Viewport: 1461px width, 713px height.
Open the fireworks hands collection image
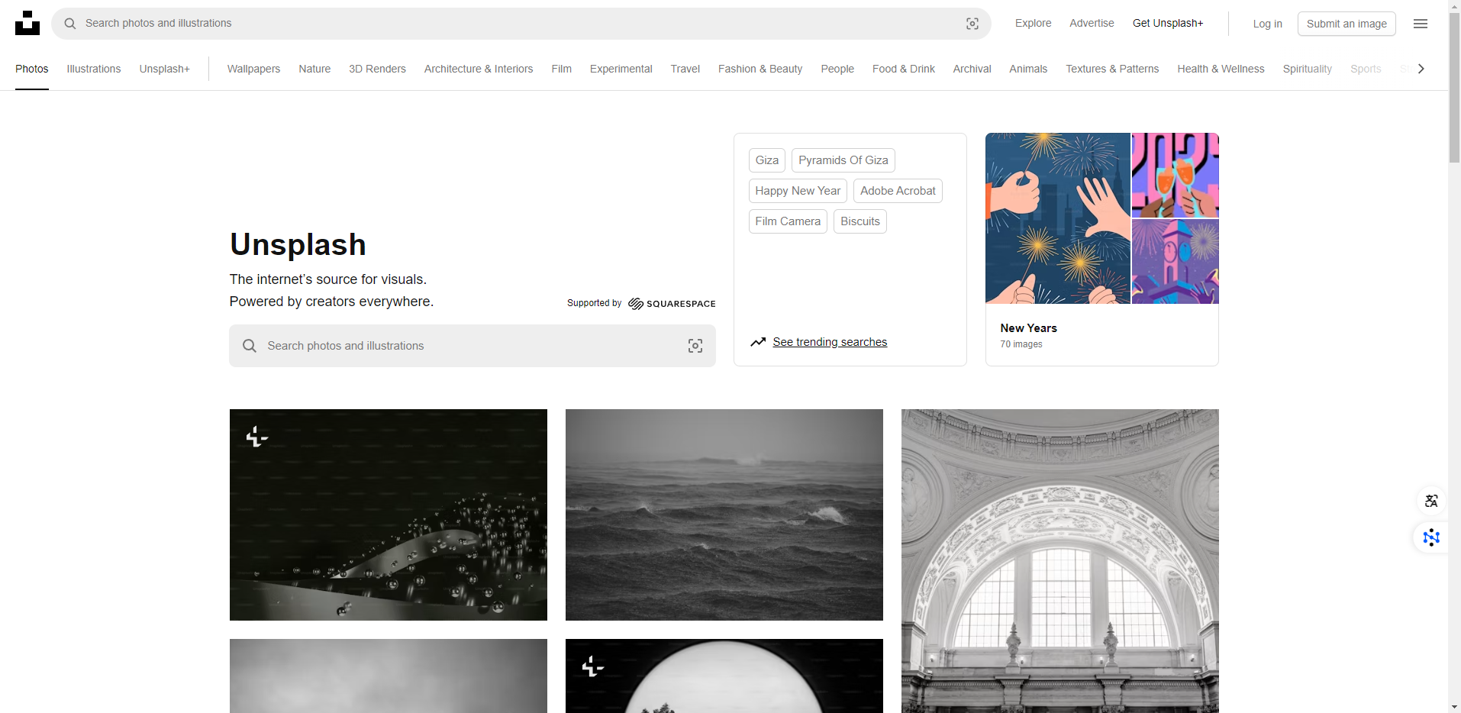tap(1058, 218)
